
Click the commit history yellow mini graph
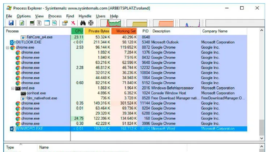pyautogui.click(x=137, y=23)
